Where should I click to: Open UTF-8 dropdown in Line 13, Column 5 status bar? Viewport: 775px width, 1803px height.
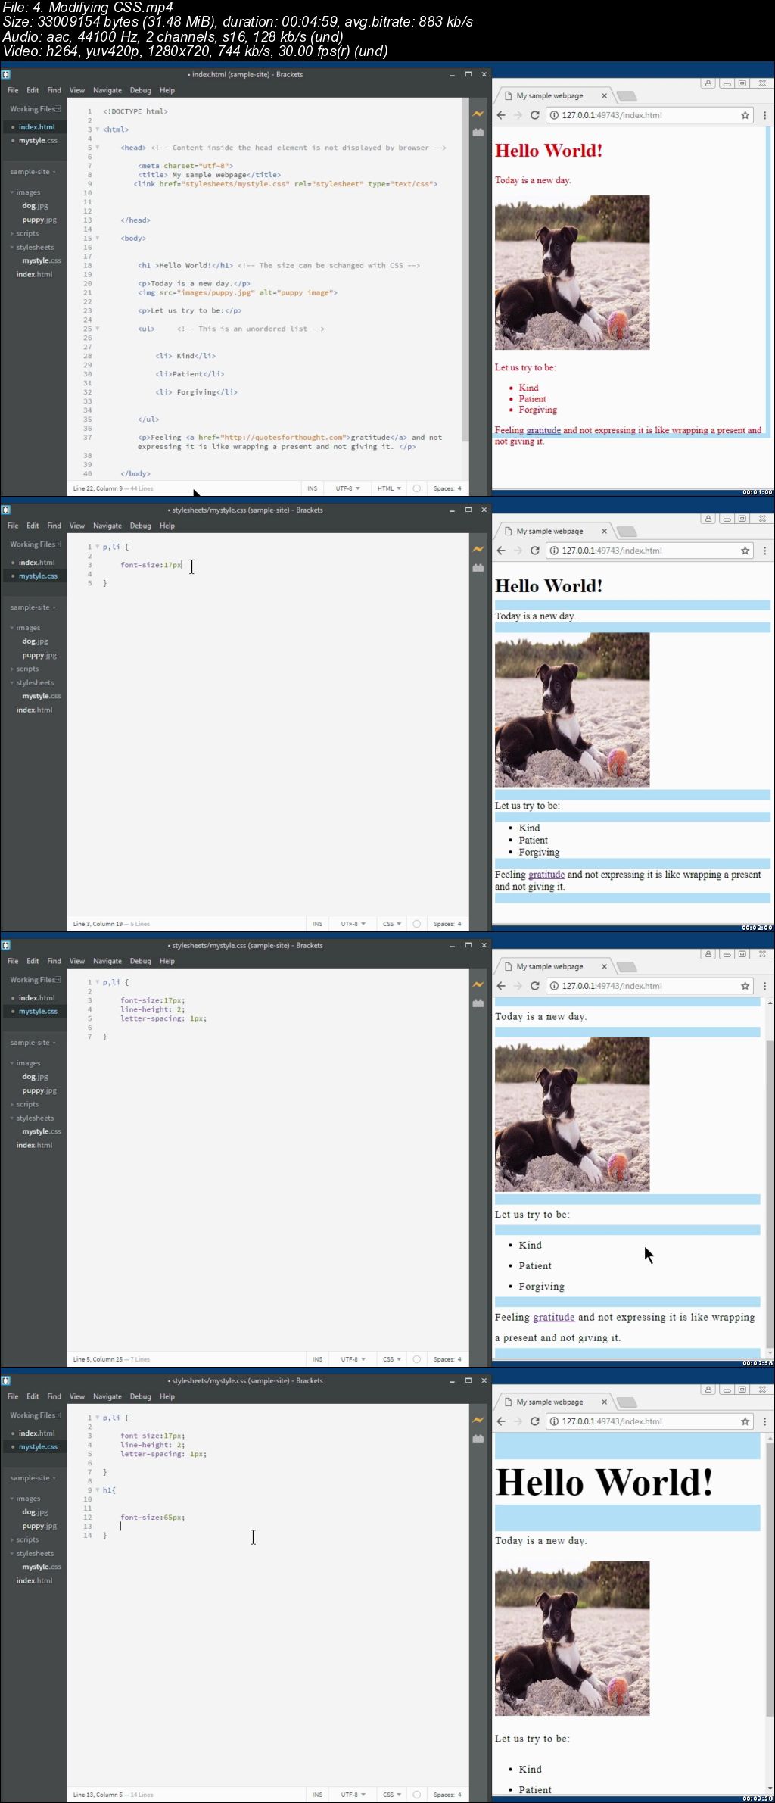[353, 1795]
